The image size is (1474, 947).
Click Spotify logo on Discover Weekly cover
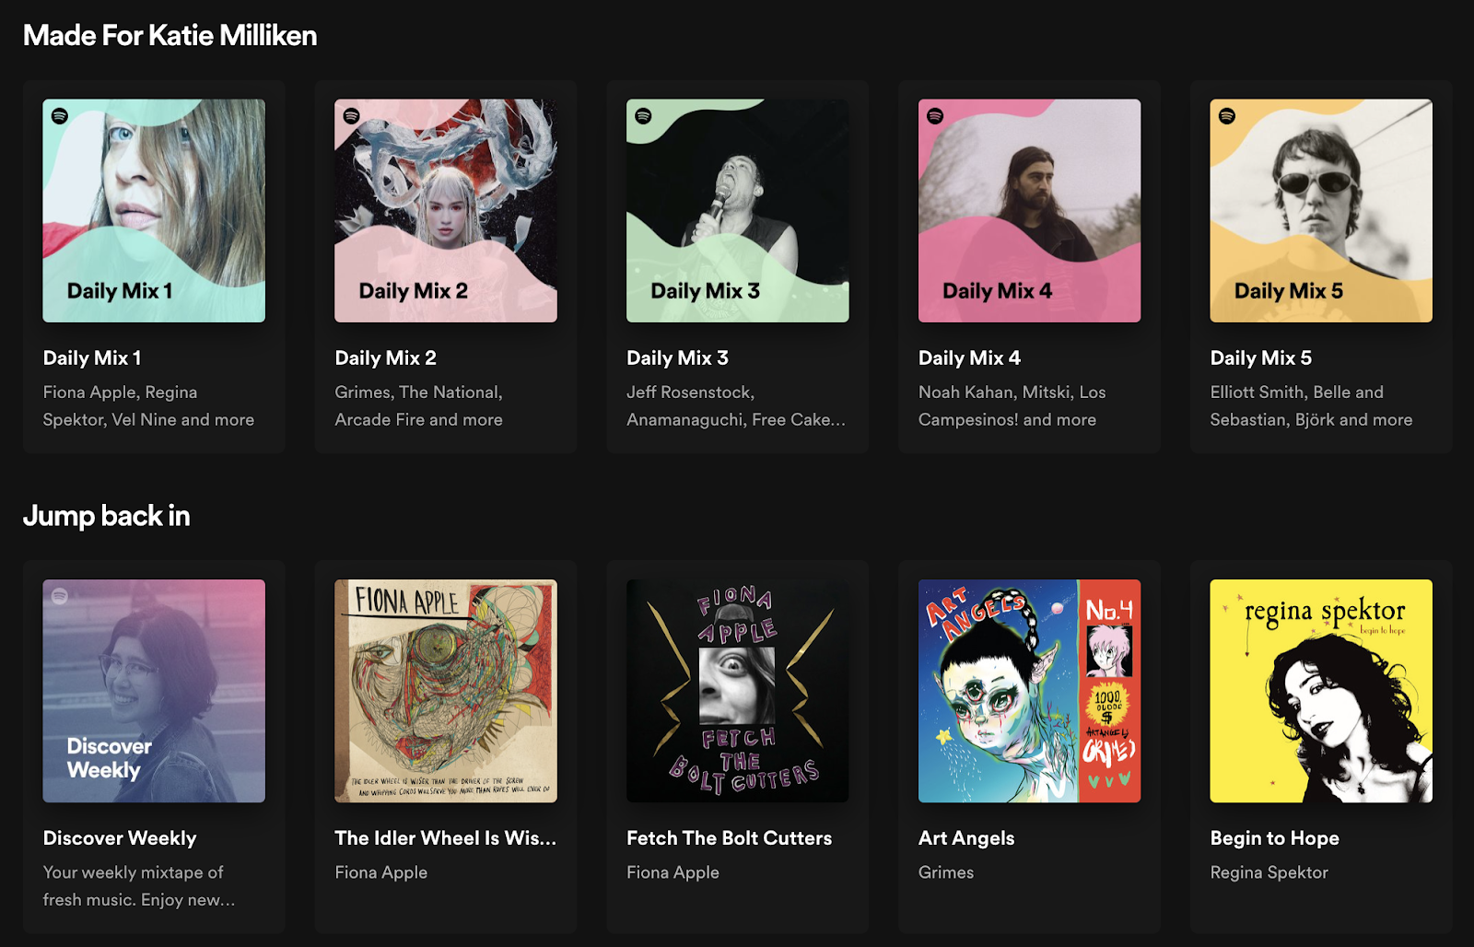(60, 596)
